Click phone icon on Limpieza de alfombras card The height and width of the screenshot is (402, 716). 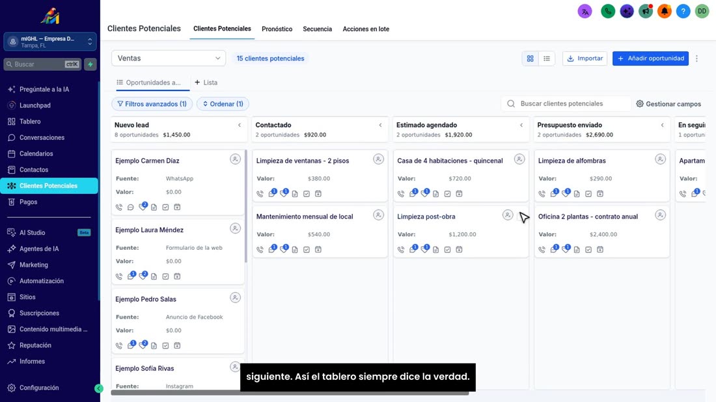point(542,194)
